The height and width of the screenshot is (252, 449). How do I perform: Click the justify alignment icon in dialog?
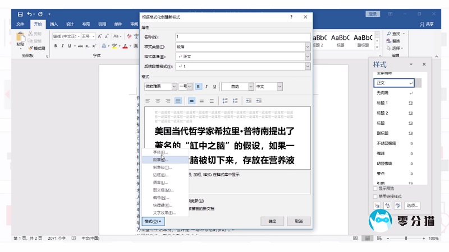point(178,101)
